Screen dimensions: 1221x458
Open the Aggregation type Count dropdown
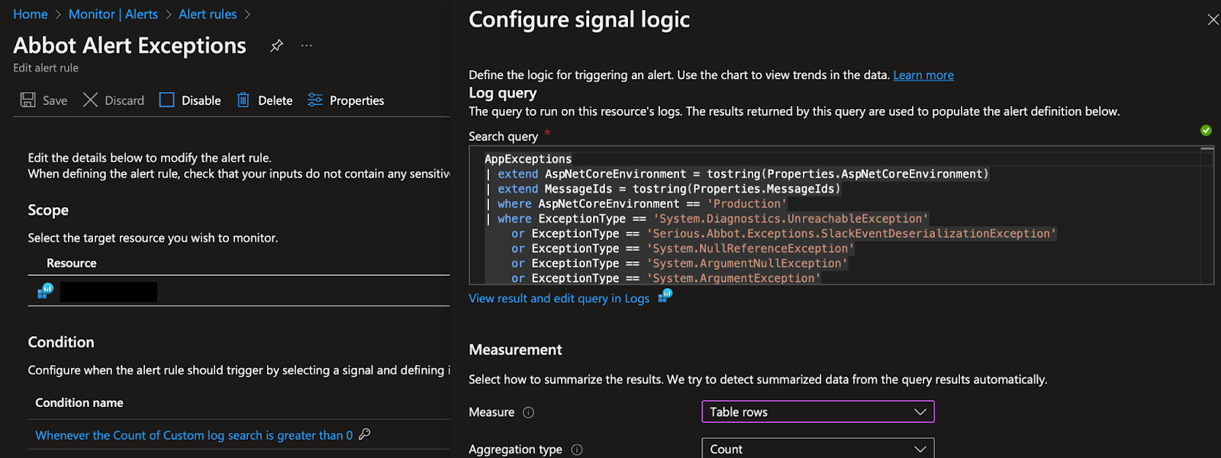point(817,449)
